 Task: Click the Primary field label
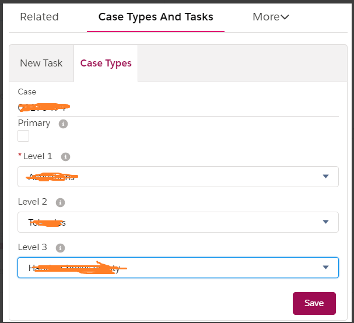[34, 124]
